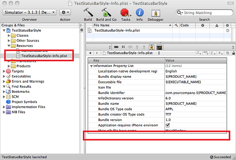Collapse the Information Property List row

pos(91,66)
